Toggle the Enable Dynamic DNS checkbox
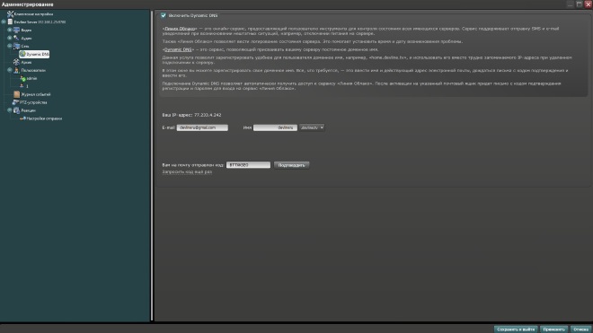Viewport: 593px width, 333px height. 164,15
